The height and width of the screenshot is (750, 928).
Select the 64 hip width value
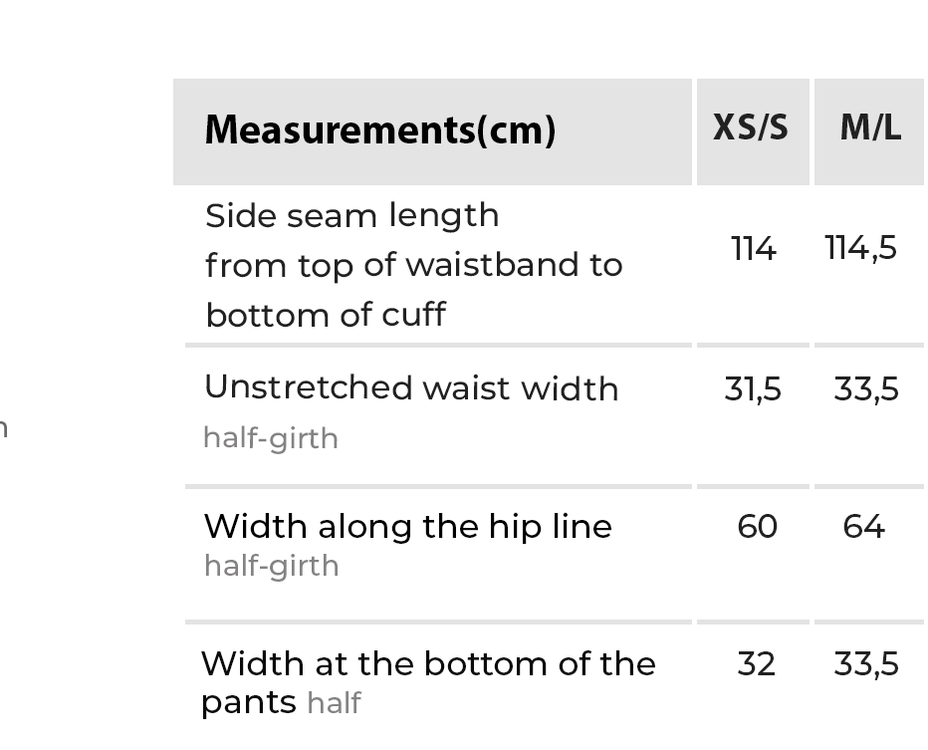pos(863,526)
